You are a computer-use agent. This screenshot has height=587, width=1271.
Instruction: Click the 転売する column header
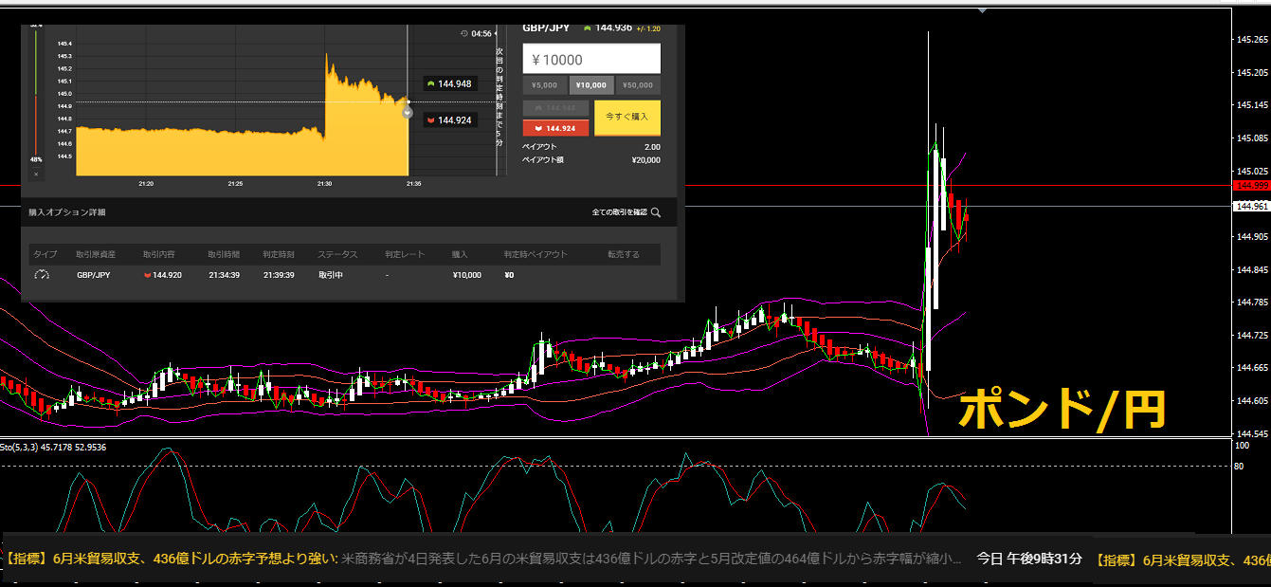point(623,254)
